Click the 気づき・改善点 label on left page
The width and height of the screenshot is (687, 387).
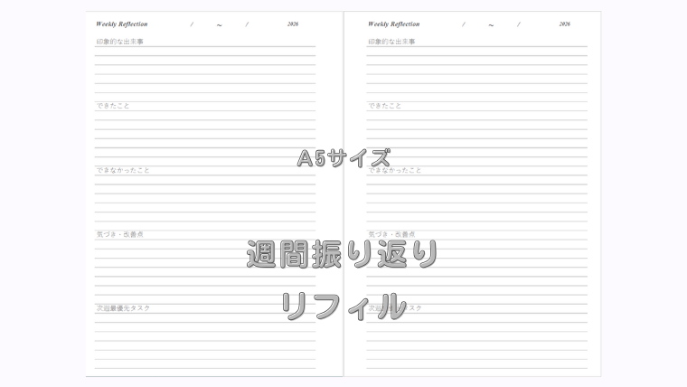pyautogui.click(x=120, y=234)
